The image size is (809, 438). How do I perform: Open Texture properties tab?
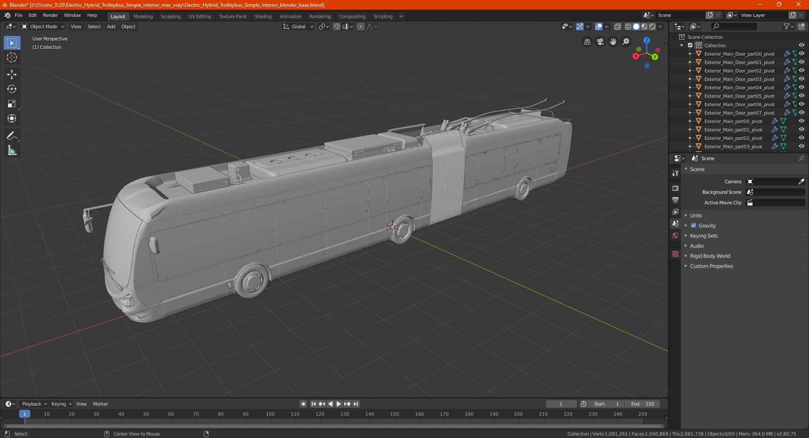[675, 254]
